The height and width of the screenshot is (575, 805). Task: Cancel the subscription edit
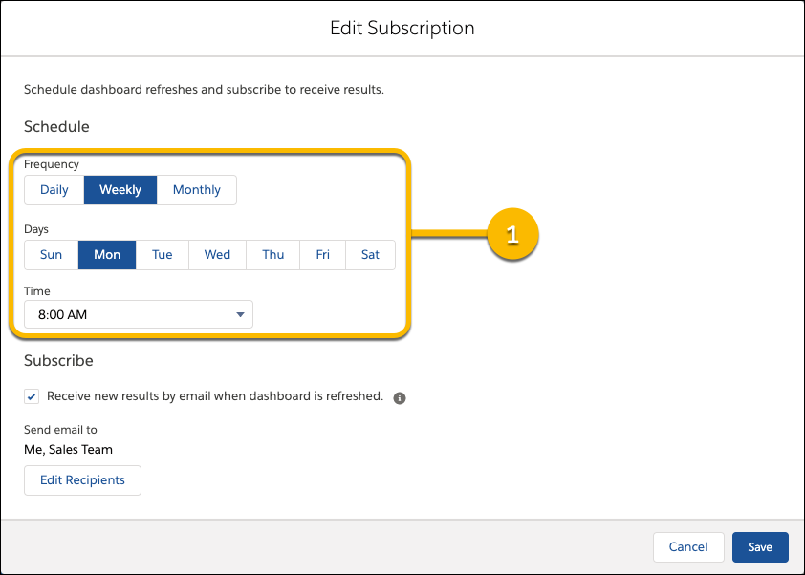[x=688, y=547]
